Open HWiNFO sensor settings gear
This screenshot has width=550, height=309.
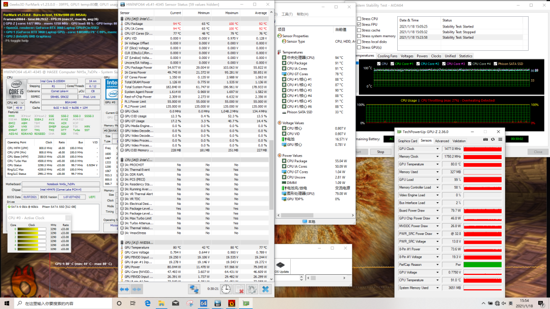click(x=252, y=289)
